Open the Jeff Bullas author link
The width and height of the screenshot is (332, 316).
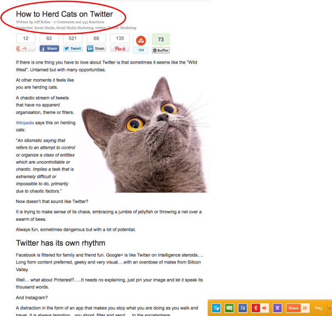(x=42, y=22)
